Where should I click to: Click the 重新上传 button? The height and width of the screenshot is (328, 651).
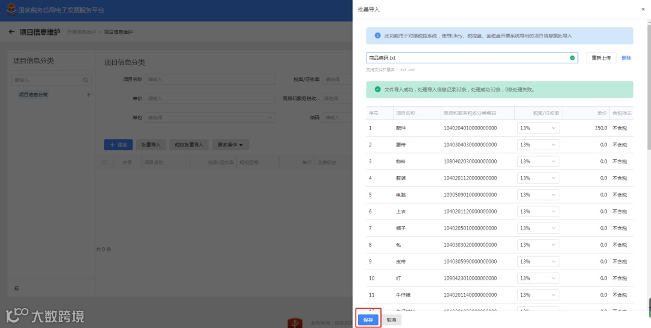(601, 58)
